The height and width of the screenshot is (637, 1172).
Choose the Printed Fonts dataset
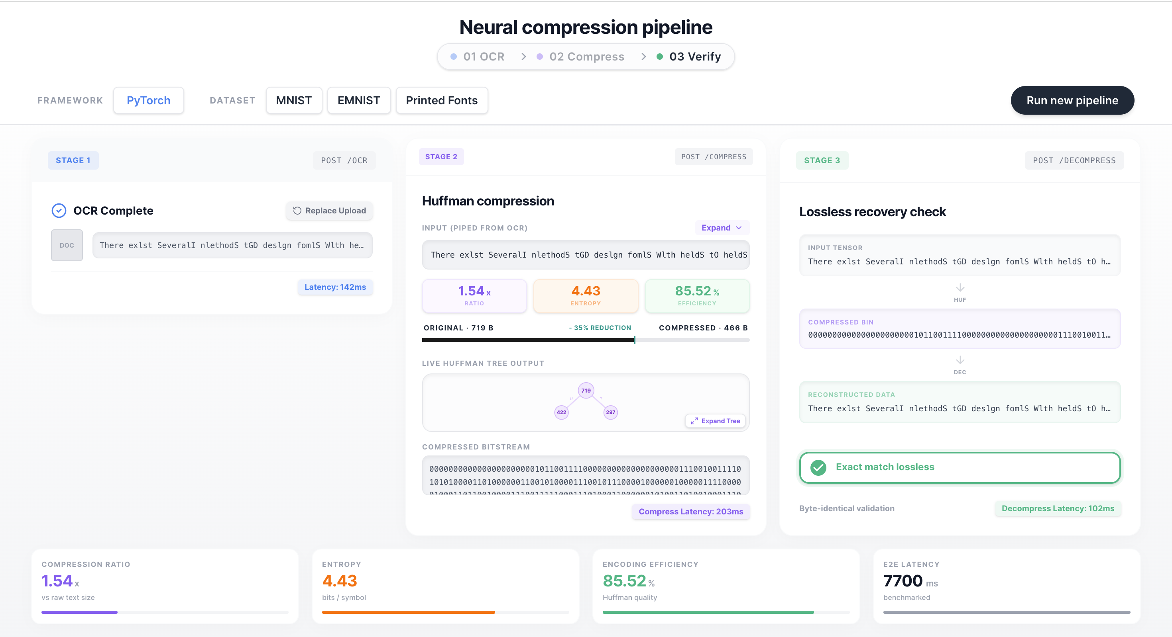coord(441,100)
